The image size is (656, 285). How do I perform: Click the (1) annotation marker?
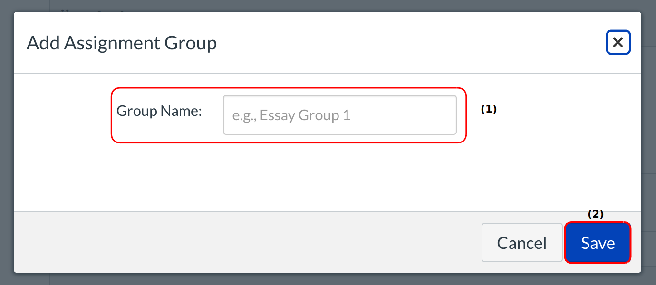click(488, 109)
